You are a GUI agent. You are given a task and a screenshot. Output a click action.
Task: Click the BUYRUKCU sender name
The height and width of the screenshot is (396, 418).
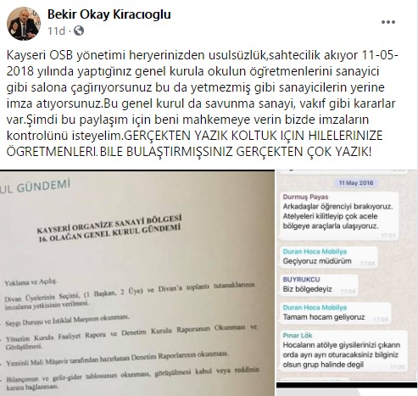coord(301,279)
